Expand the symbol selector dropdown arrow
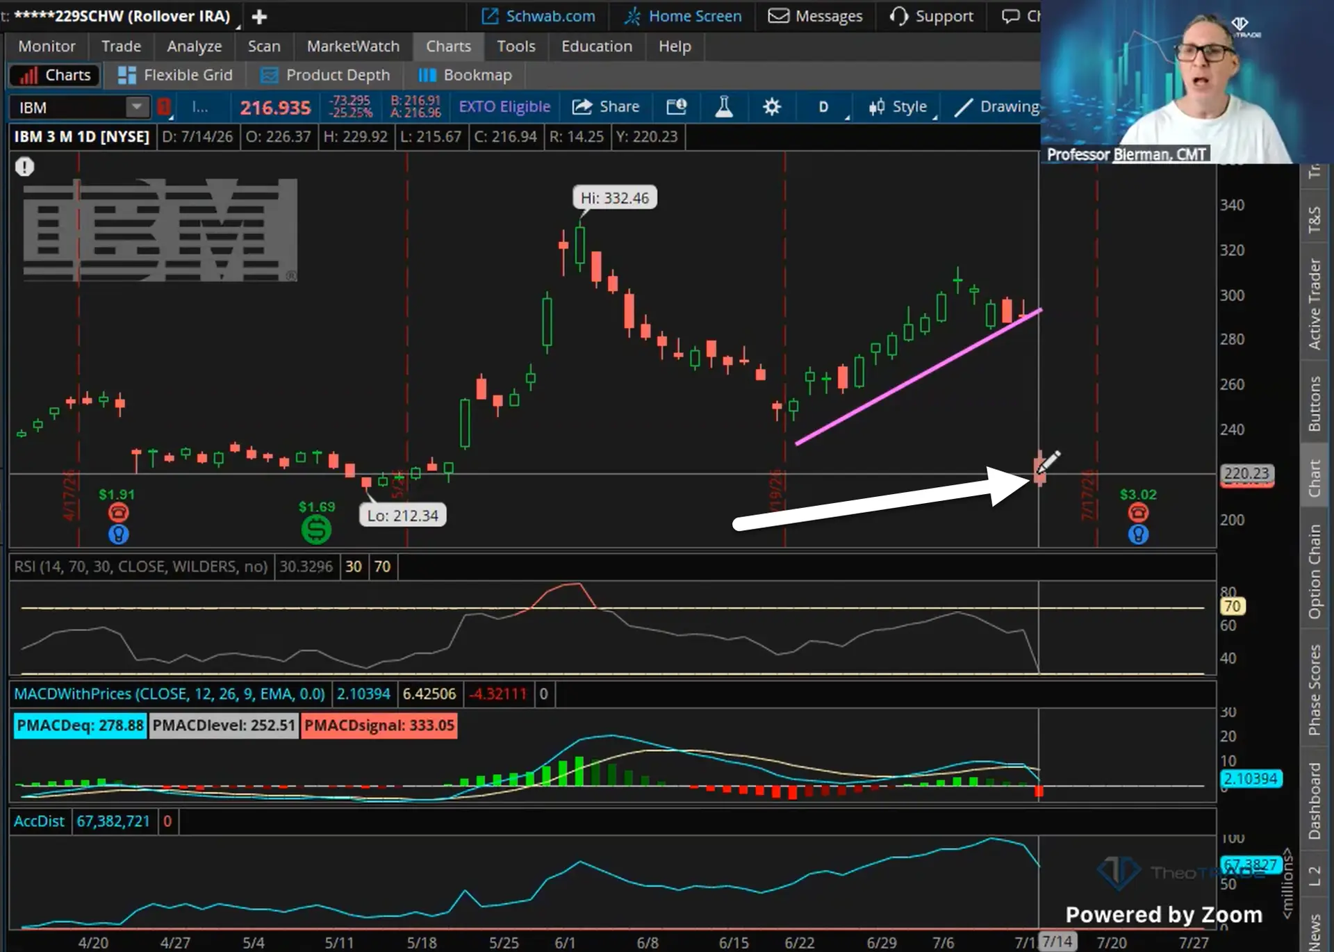The width and height of the screenshot is (1334, 952). coord(137,107)
